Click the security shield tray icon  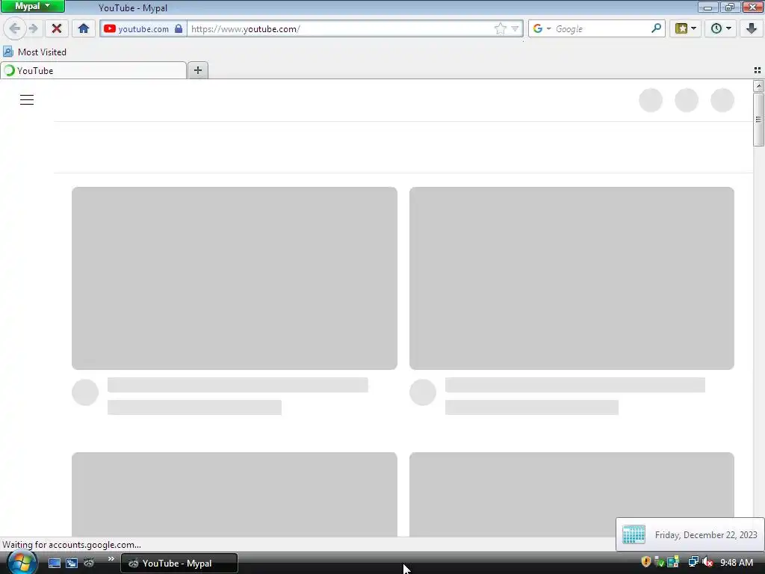point(646,562)
